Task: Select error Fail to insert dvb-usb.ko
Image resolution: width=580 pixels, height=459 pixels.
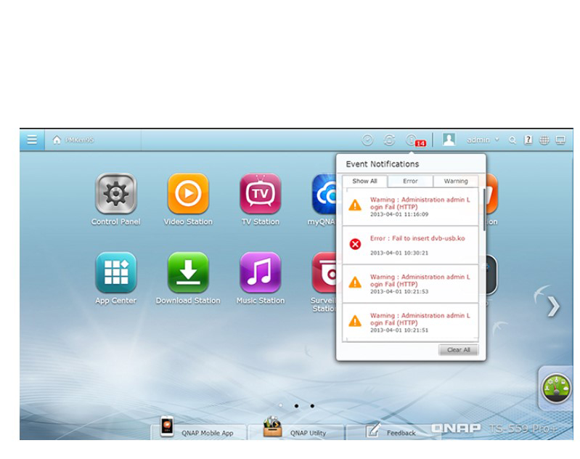Action: point(410,245)
